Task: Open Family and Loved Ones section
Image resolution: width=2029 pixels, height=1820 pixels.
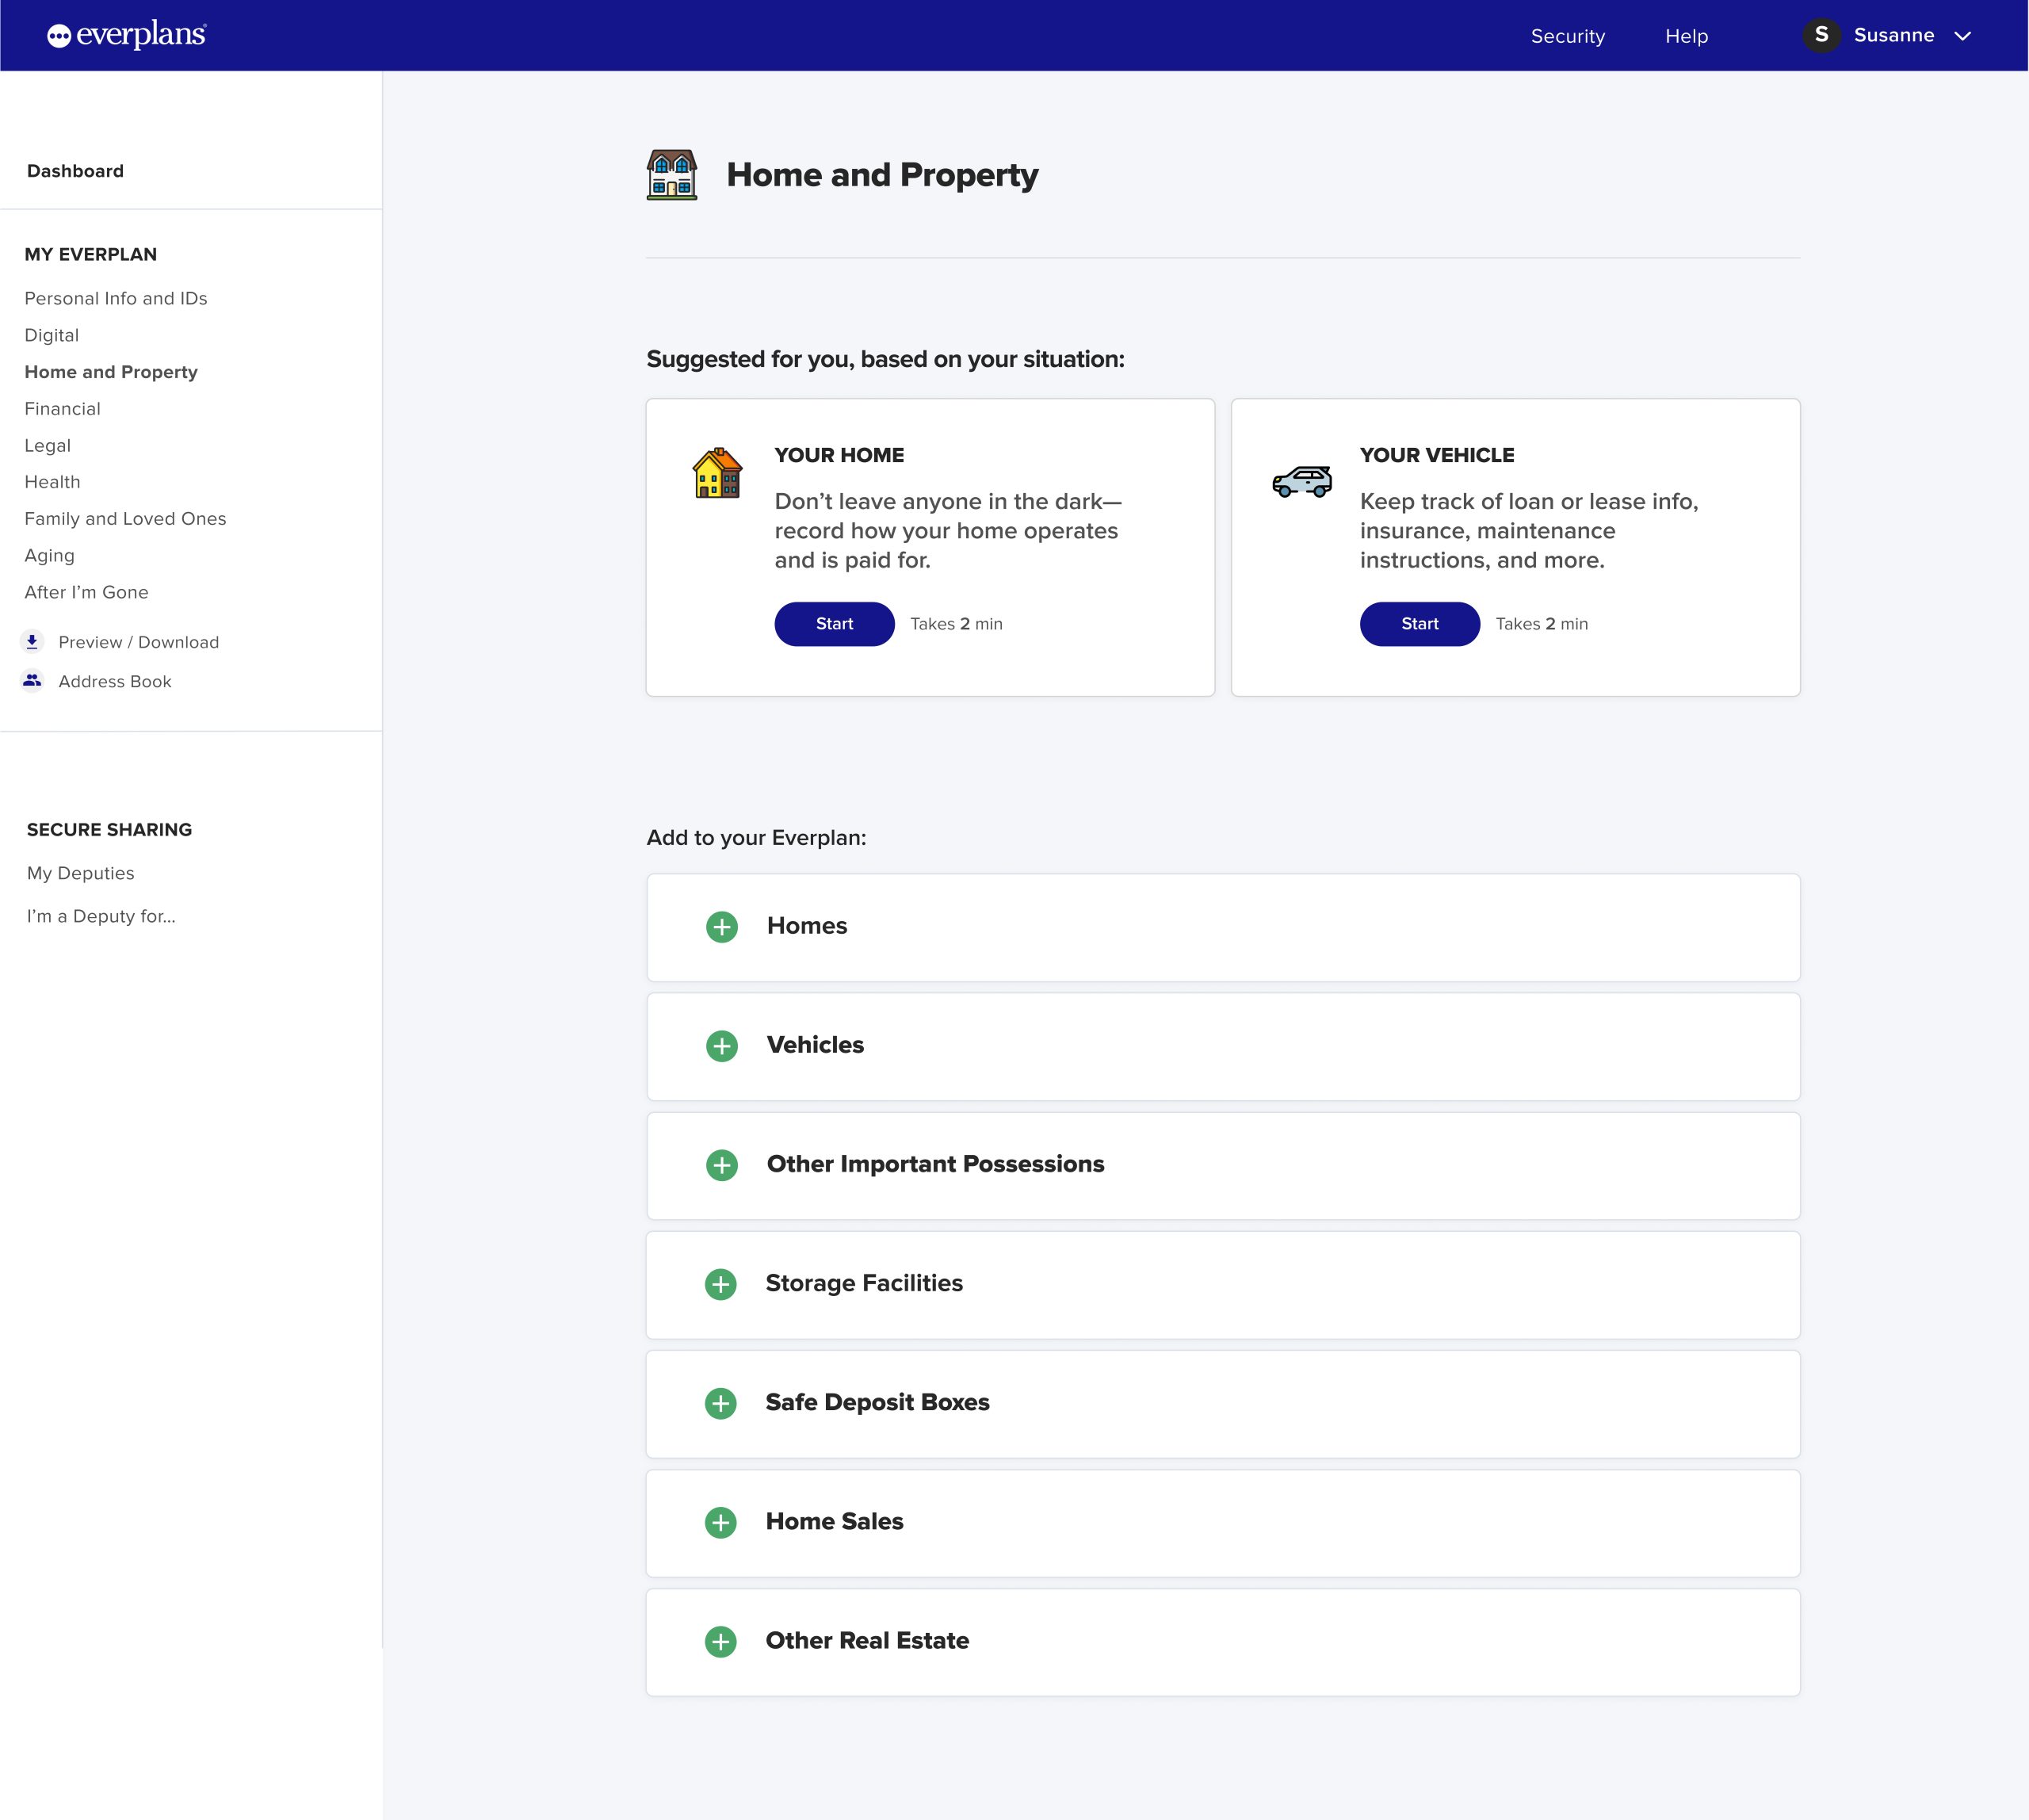Action: [126, 518]
